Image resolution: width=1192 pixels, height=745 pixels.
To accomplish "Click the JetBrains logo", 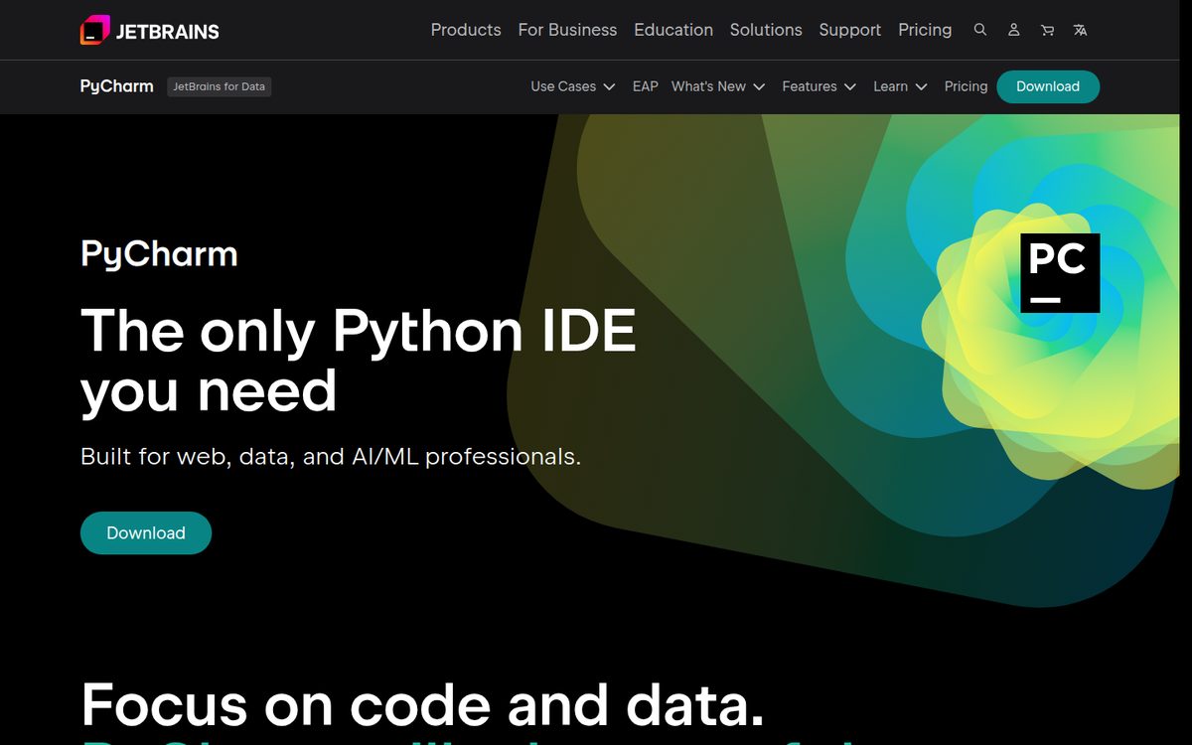I will (x=150, y=30).
